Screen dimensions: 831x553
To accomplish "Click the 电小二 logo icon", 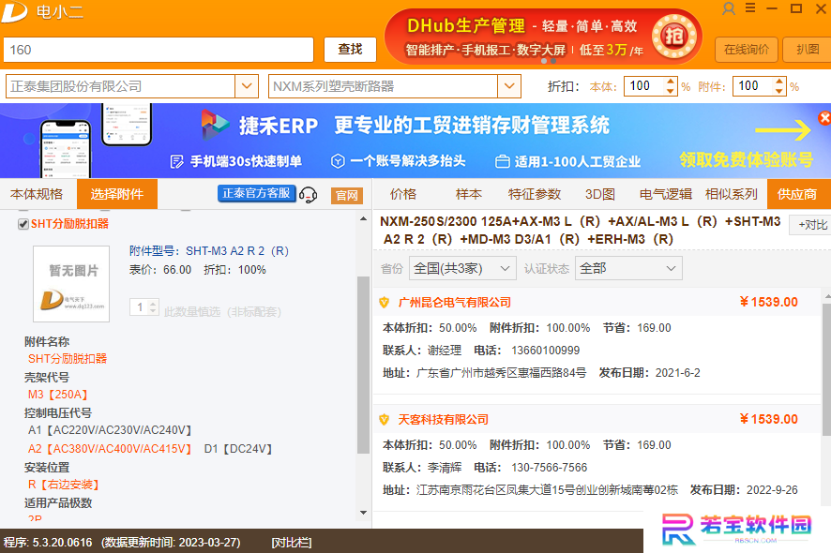I will [14, 11].
